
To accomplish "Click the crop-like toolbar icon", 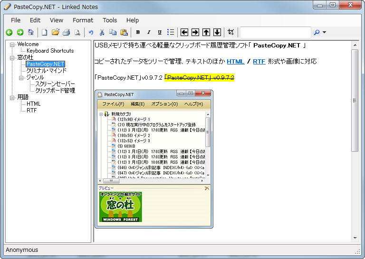I will click(x=231, y=32).
